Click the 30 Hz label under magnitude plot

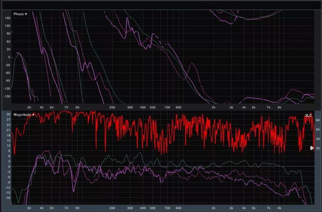click(29, 208)
